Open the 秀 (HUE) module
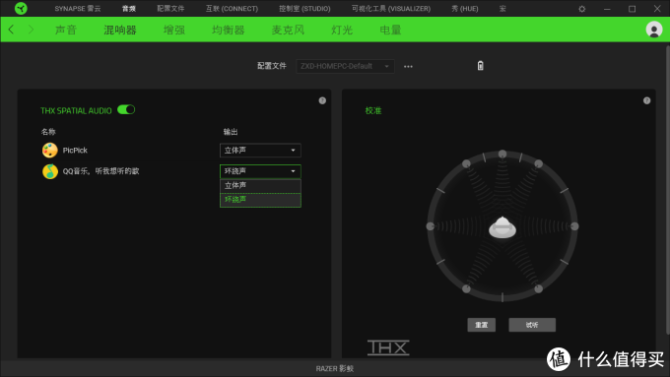This screenshot has height=377, width=670. (465, 9)
